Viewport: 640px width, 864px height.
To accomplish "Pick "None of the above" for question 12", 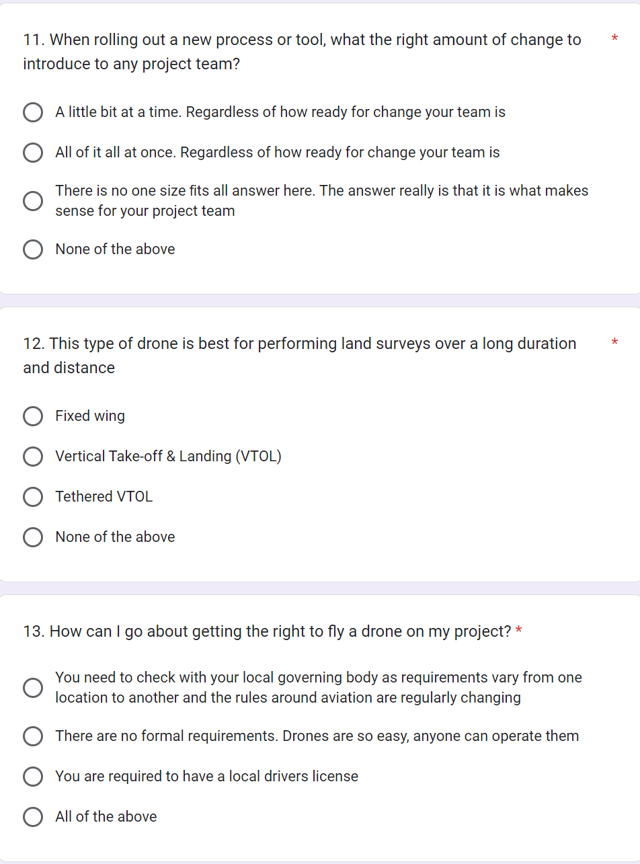I will (x=33, y=537).
